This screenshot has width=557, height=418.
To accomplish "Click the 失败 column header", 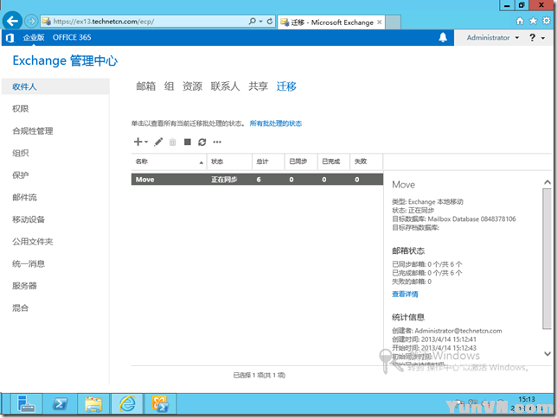I will coord(366,161).
